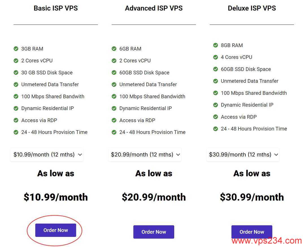Click the checkmark beside Access via RDP under Deluxe
This screenshot has height=247, width=305.
pyautogui.click(x=215, y=117)
